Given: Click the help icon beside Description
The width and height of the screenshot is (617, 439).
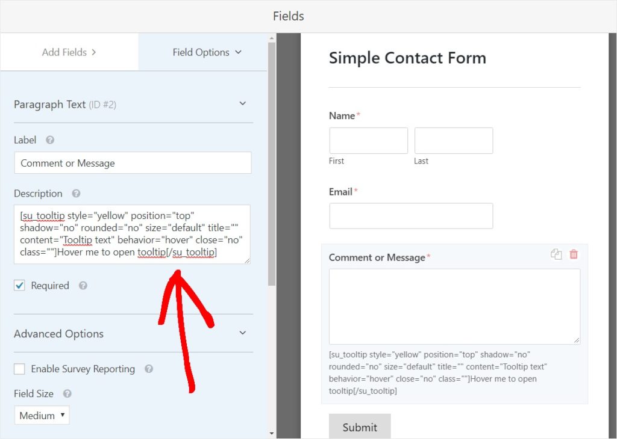Looking at the screenshot, I should click(x=75, y=194).
